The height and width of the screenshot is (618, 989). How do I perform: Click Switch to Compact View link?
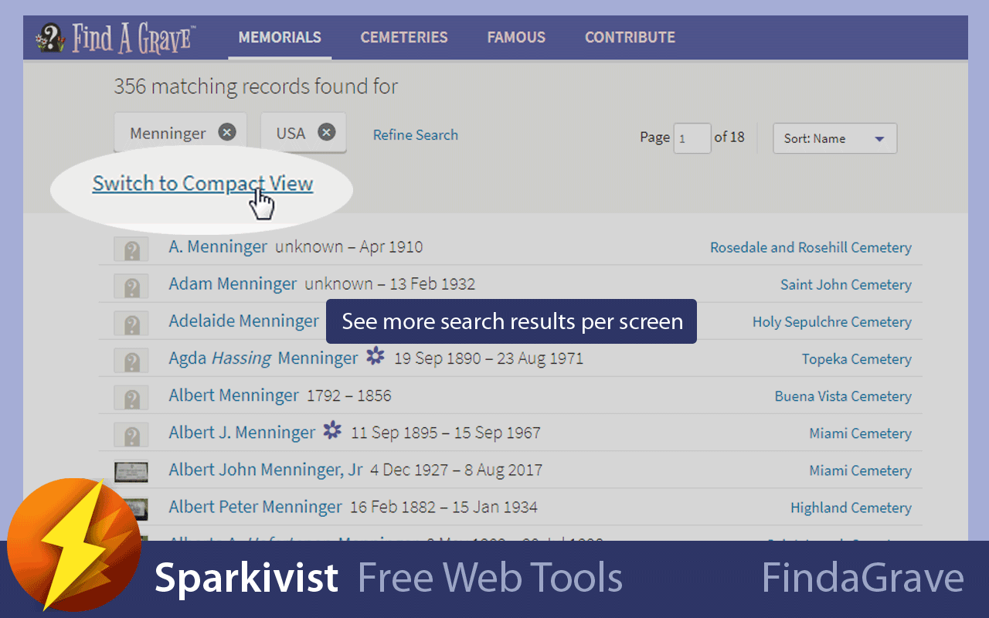tap(202, 184)
